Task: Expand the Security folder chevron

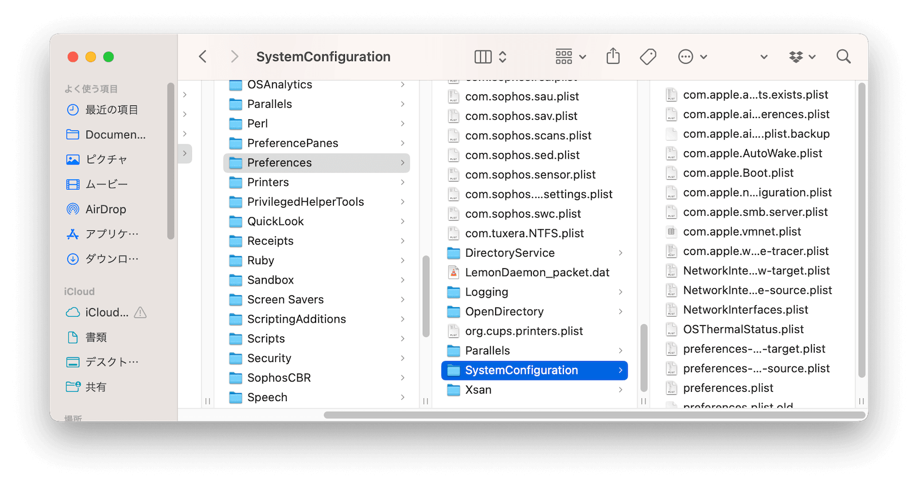Action: click(x=402, y=358)
